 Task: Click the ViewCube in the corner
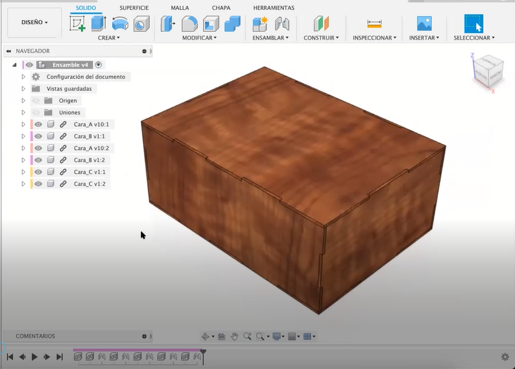click(x=488, y=69)
